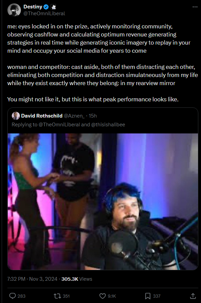Click the share upload icon
This screenshot has width=201, height=303.
click(x=193, y=296)
